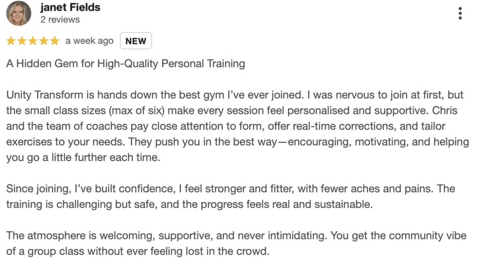Click the fourth gold rating star
Screen dimensions: 479x265
pos(44,41)
